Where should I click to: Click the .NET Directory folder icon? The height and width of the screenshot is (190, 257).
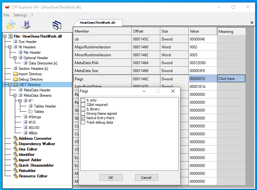[15, 84]
